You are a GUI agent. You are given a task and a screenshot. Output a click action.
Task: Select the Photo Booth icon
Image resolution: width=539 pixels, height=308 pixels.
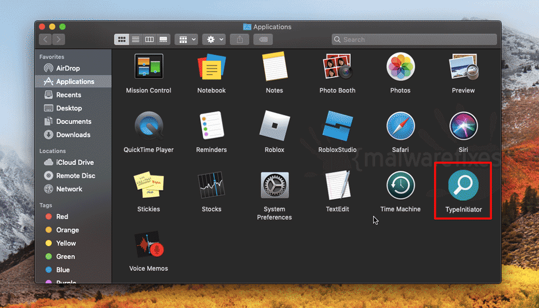pyautogui.click(x=337, y=66)
